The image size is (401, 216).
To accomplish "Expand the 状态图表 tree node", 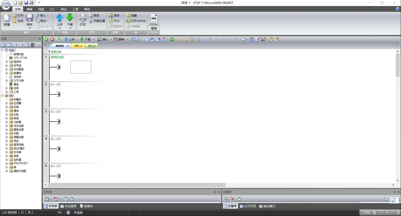I will (7, 69).
